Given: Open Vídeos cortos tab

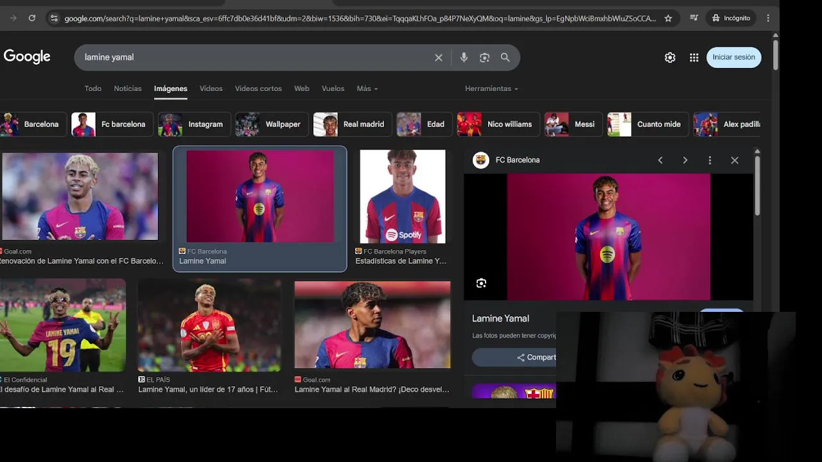Looking at the screenshot, I should point(258,89).
